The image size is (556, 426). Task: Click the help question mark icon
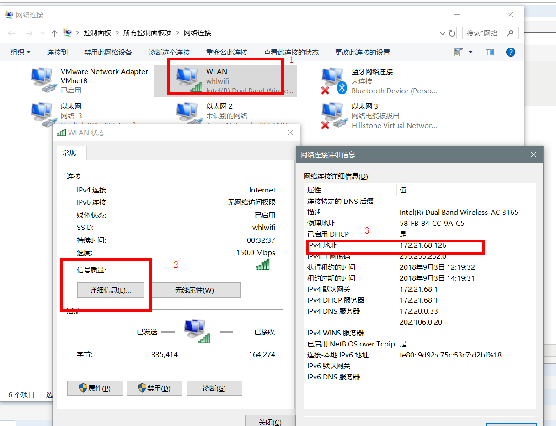pos(511,52)
